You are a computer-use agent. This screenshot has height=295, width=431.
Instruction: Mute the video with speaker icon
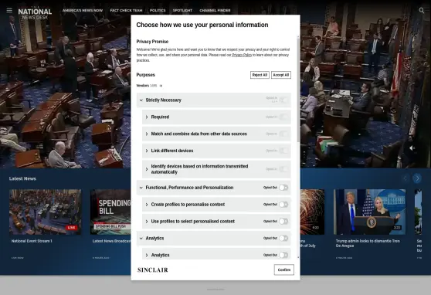412,148
